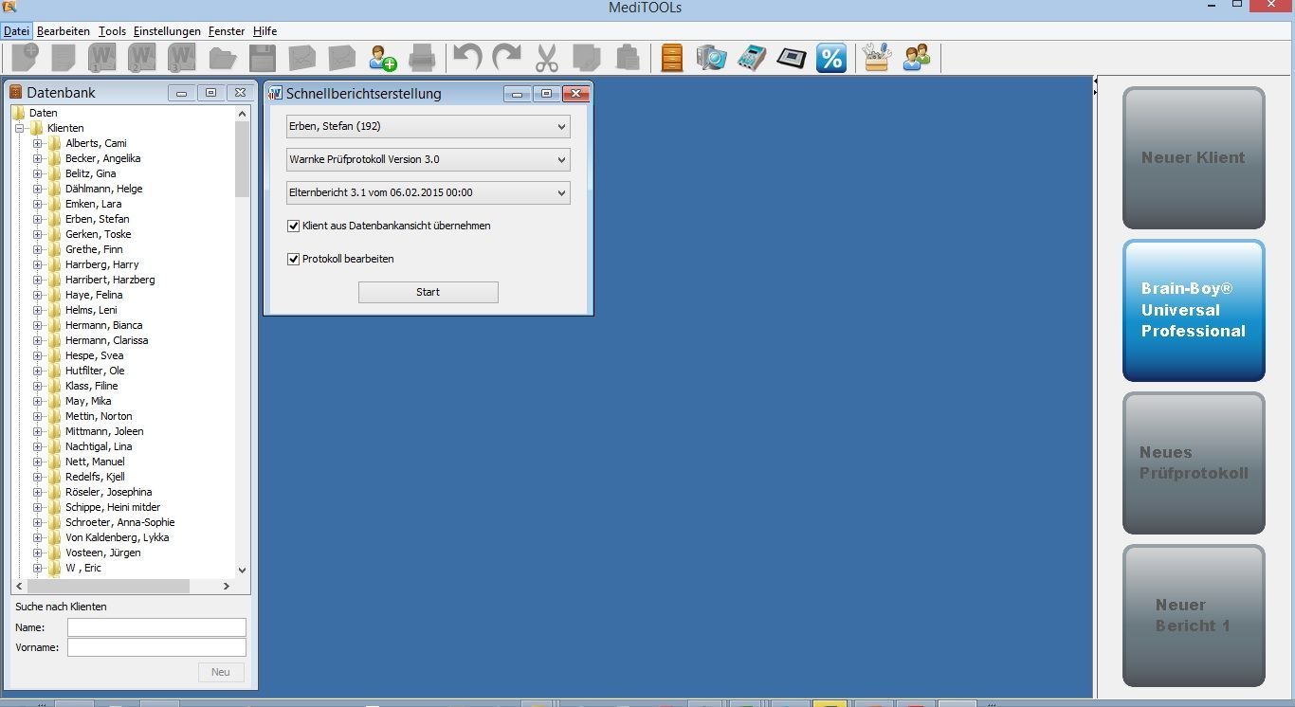Open the orange filing cabinet database icon

(672, 58)
